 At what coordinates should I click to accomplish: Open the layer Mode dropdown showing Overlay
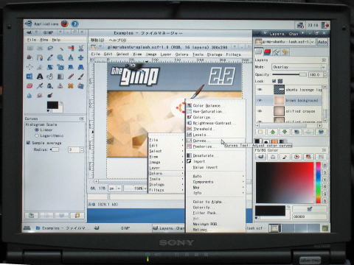pyautogui.click(x=299, y=67)
